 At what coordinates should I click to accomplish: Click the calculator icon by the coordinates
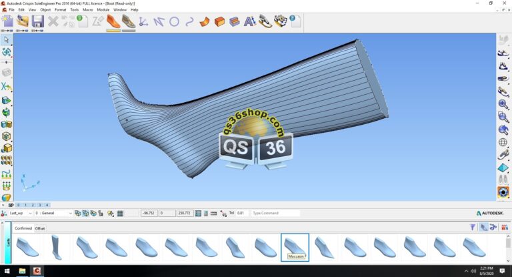[206, 213]
